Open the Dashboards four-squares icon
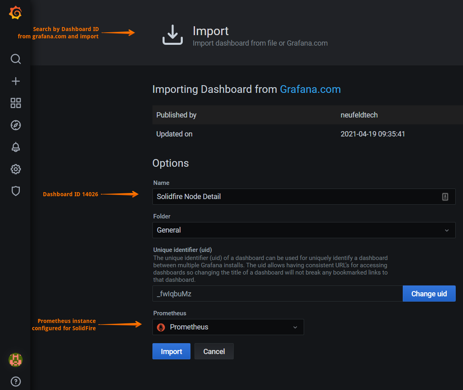Image resolution: width=463 pixels, height=390 pixels. pyautogui.click(x=16, y=103)
